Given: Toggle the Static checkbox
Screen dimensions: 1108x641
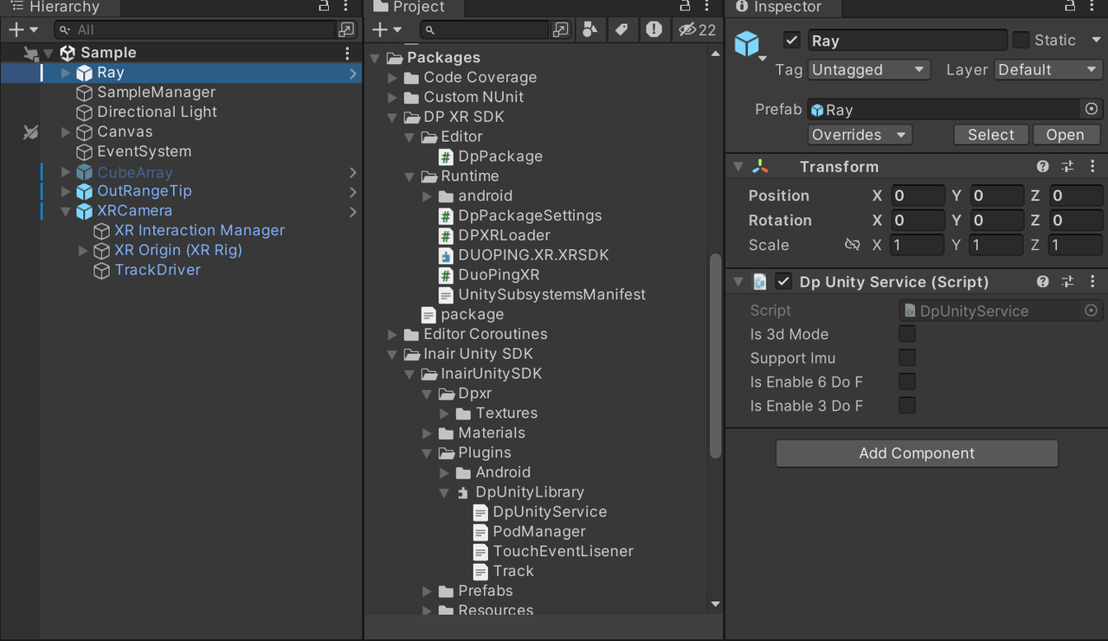Looking at the screenshot, I should pyautogui.click(x=1021, y=41).
